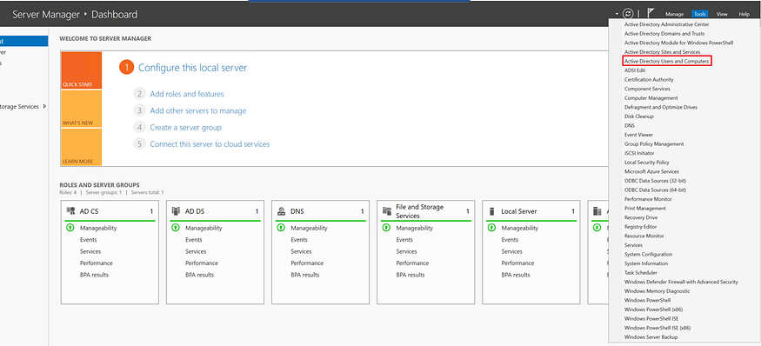
Task: Open Group Policy Management
Action: click(x=654, y=144)
